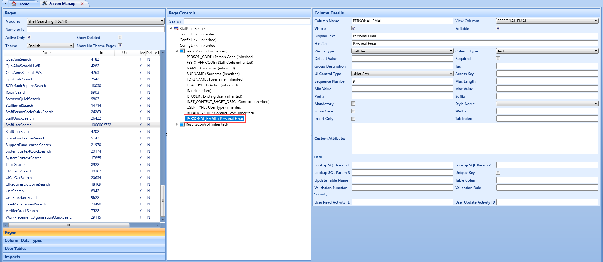Click the Max Length field

(x=547, y=81)
